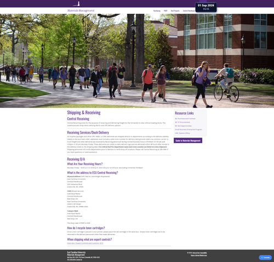Click the What Are Your Receiving Hours? heading
The height and width of the screenshot is (262, 274).
85,164
